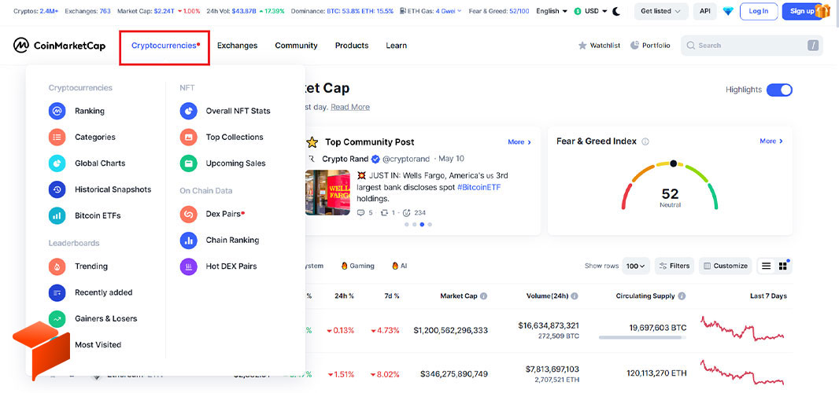Viewport: 839px width, 393px height.
Task: Click the Trending flame icon
Action: 57,266
